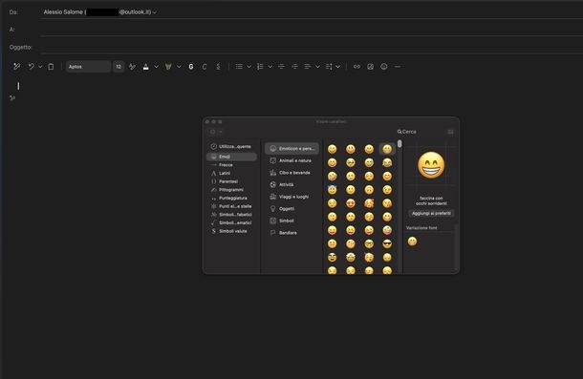This screenshot has width=583, height=379.
Task: Open Animali e natura subcategory
Action: click(291, 160)
